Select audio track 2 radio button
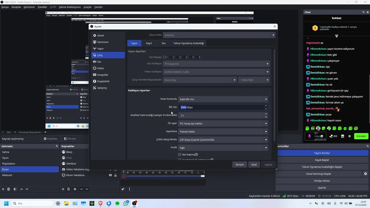The image size is (370, 208). click(171, 57)
